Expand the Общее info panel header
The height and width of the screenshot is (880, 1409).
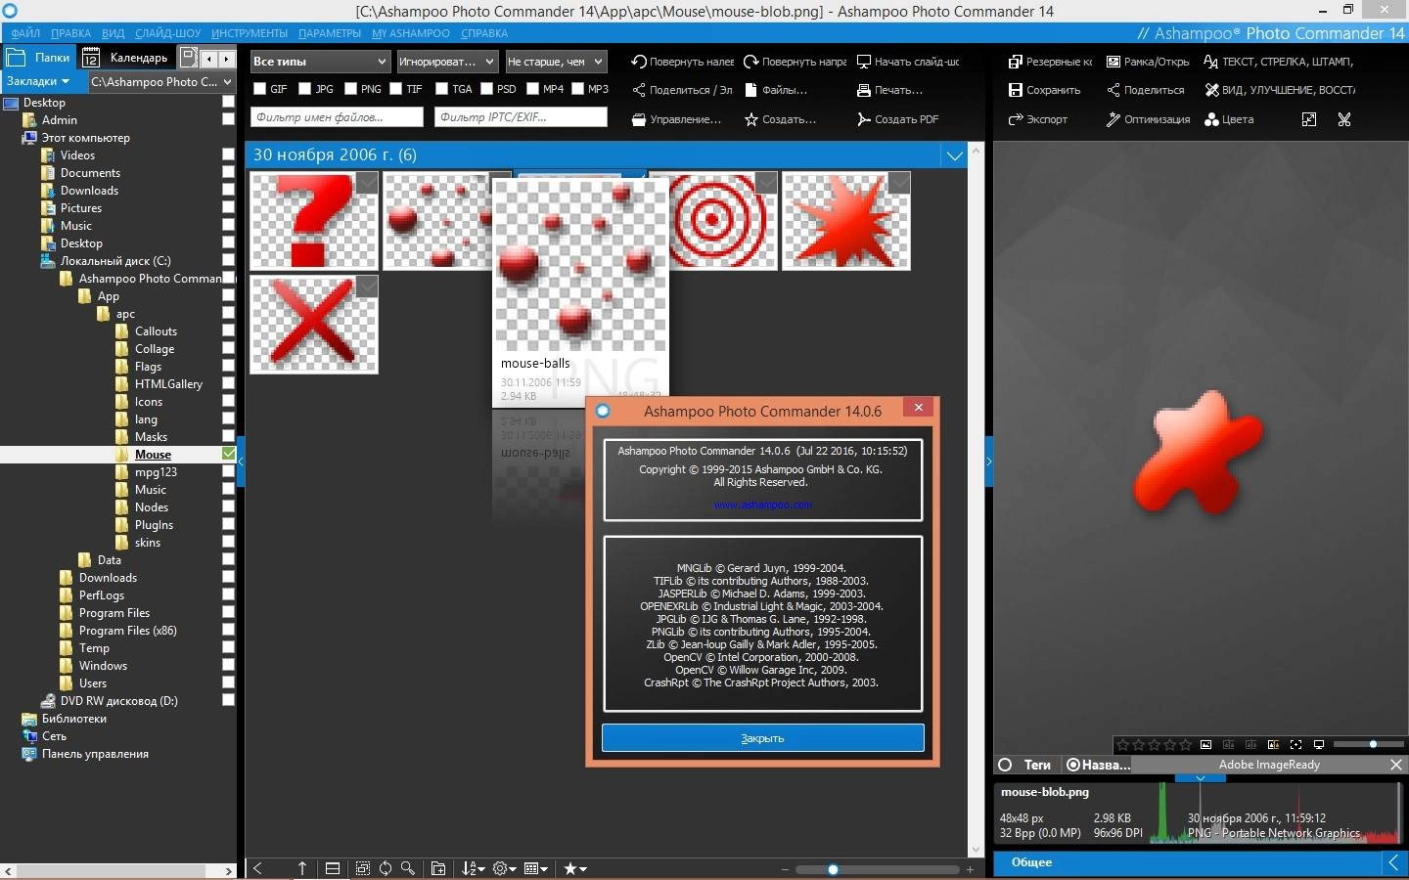click(1201, 862)
